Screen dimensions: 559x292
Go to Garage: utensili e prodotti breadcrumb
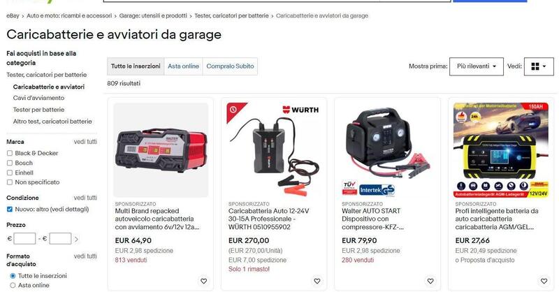(x=153, y=15)
